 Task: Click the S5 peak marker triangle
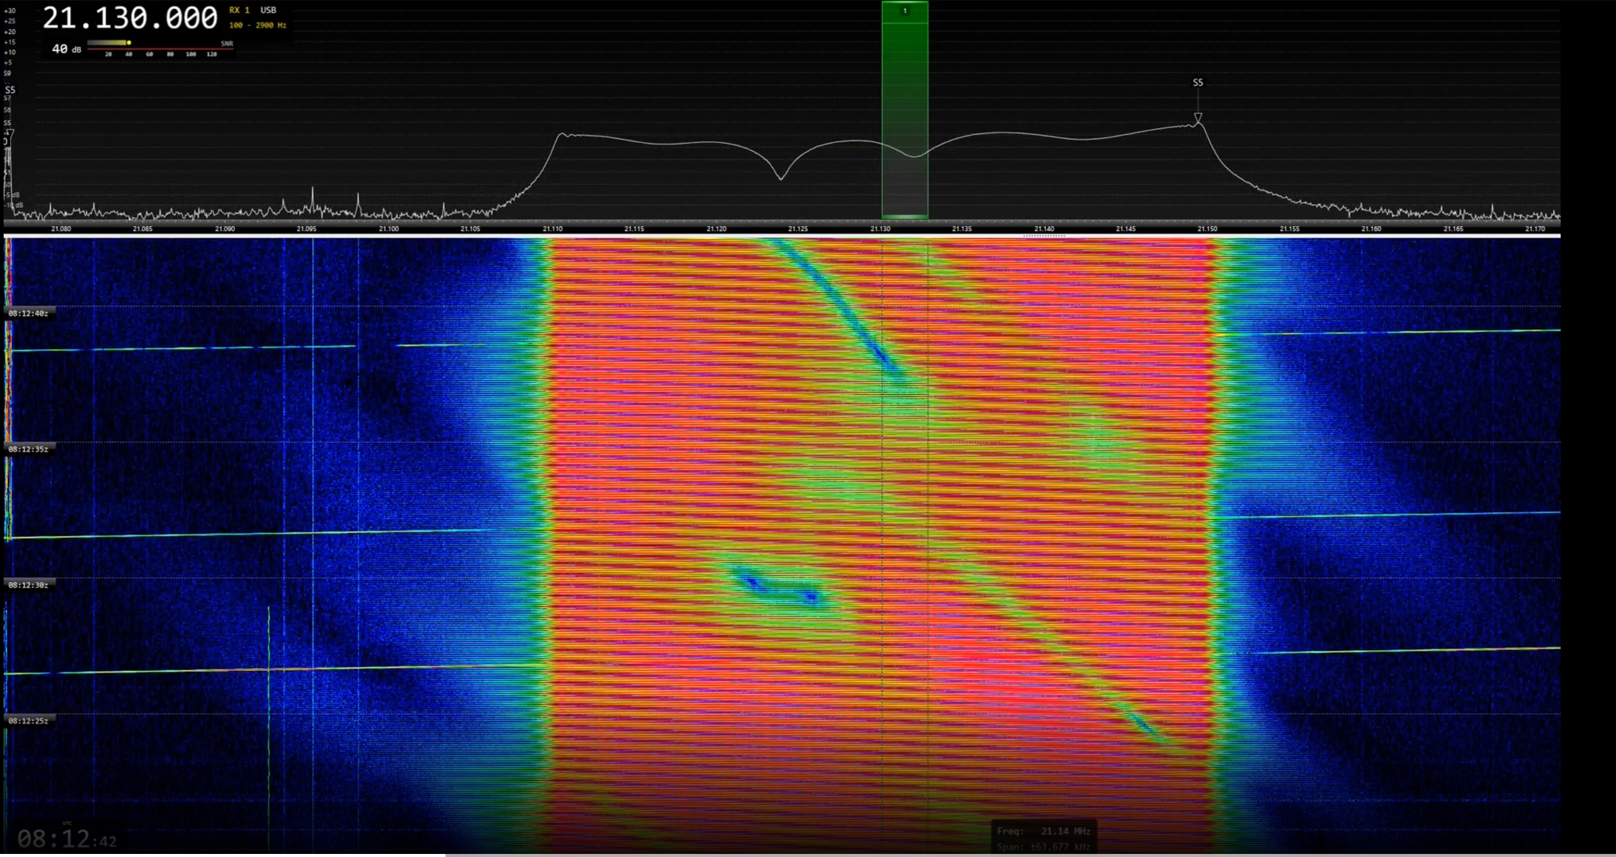click(x=1198, y=118)
